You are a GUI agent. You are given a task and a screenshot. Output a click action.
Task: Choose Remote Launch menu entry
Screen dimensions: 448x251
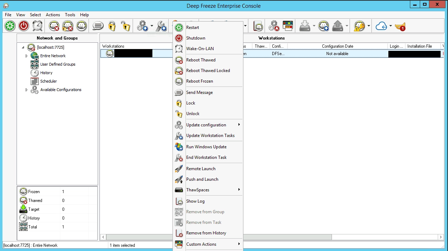[208, 169]
